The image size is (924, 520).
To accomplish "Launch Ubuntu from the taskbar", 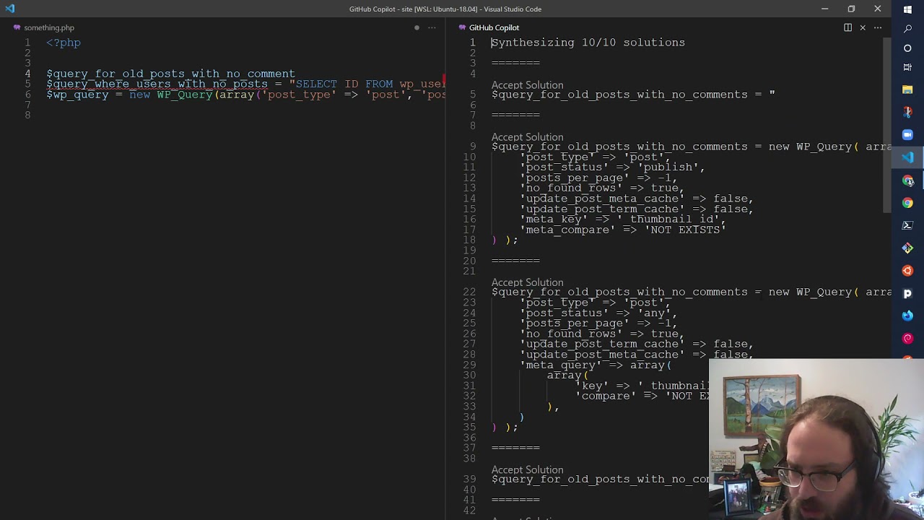I will click(x=907, y=271).
